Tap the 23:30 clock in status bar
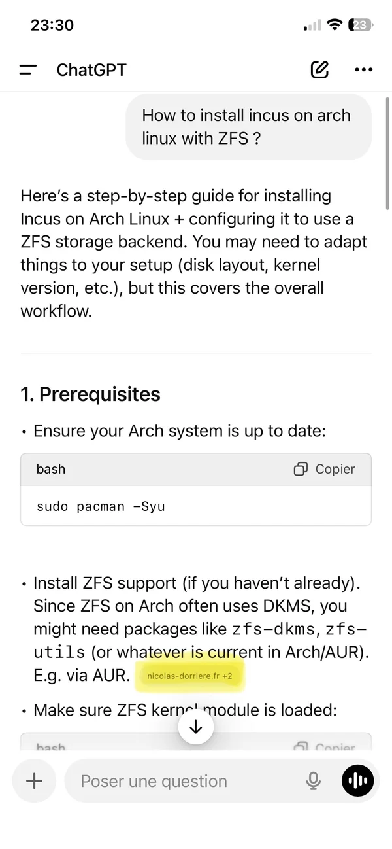Viewport: 392px width, 849px height. pos(52,25)
